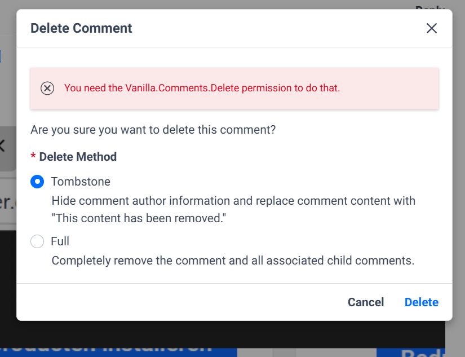Click the X icon left of the dialog

coord(2,146)
